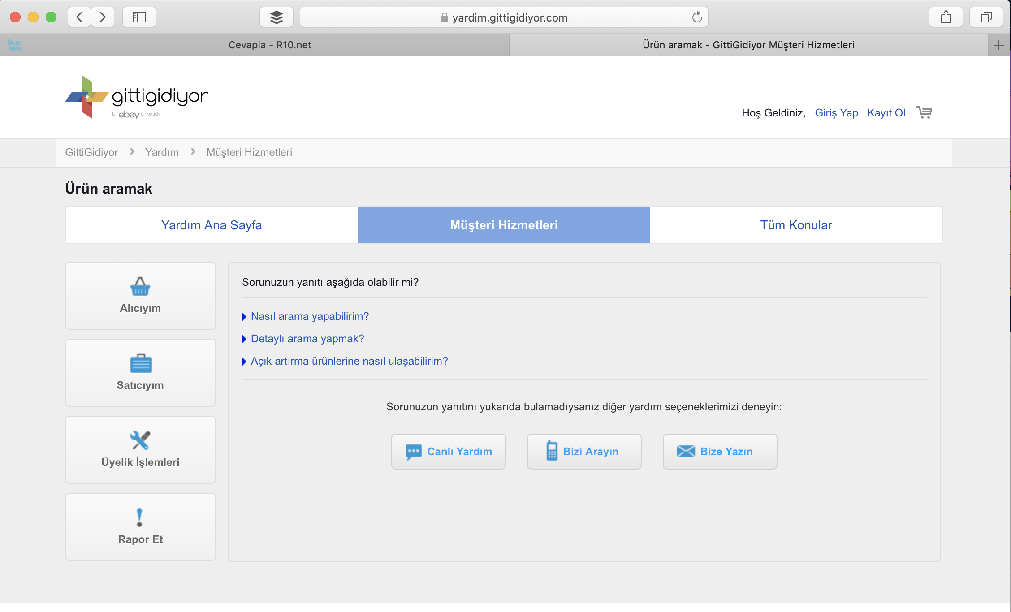Viewport: 1011px width, 612px height.
Task: Click 'Sorunuzun yanıtı aşağıda olabilir mi?' text
Action: 330,282
